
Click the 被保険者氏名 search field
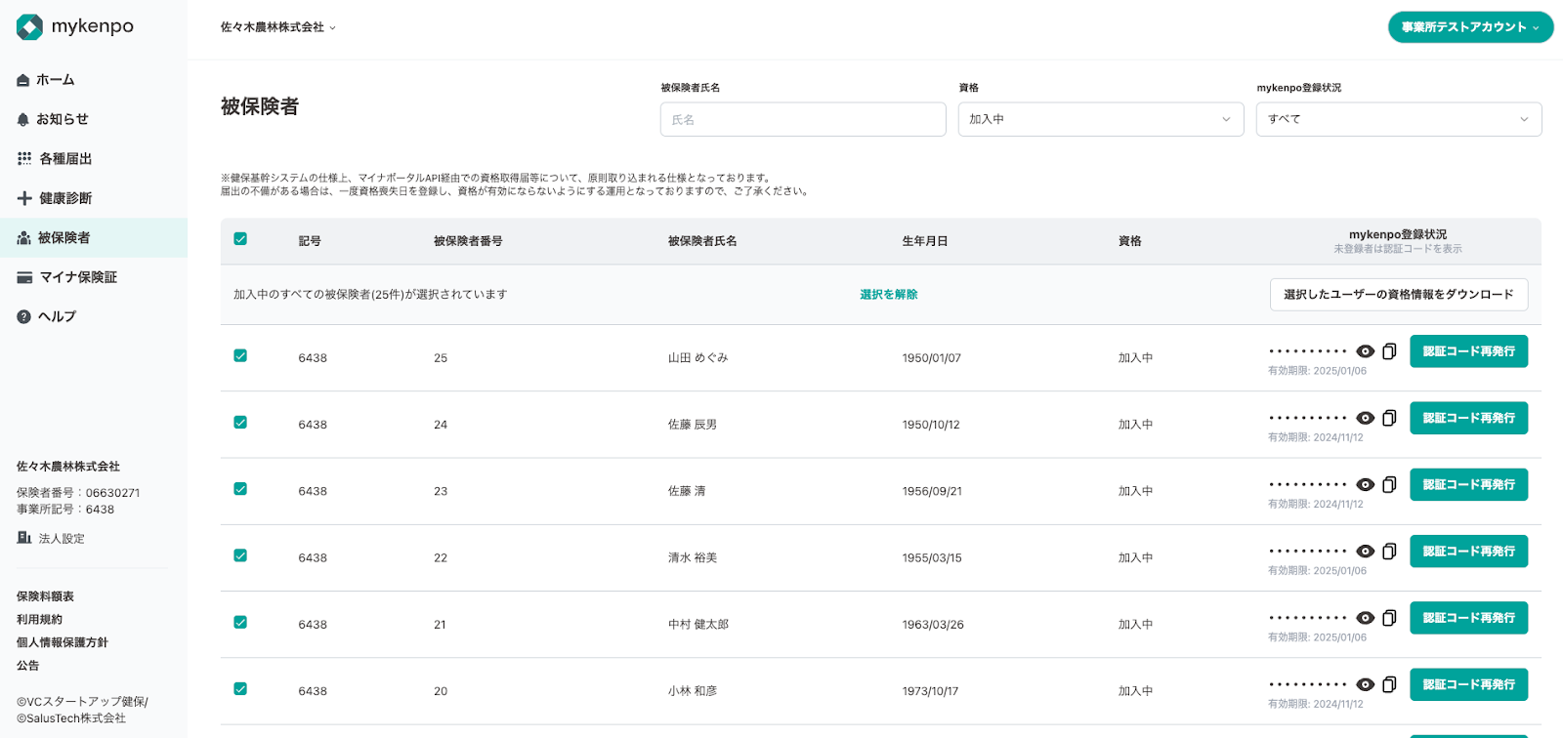tap(802, 119)
